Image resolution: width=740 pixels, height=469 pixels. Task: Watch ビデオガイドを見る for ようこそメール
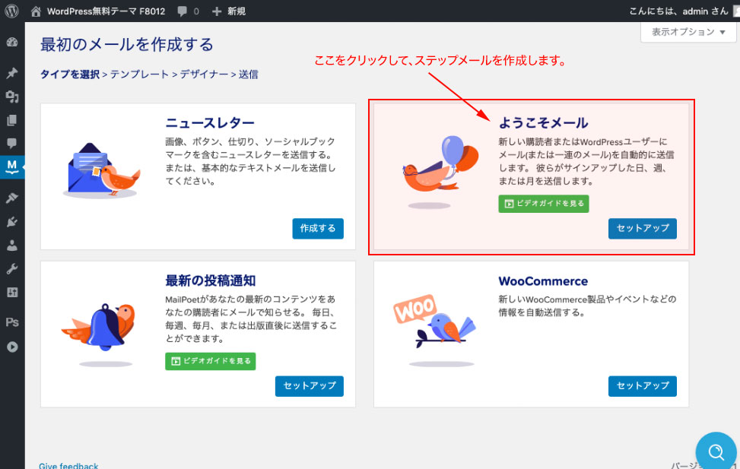point(544,204)
